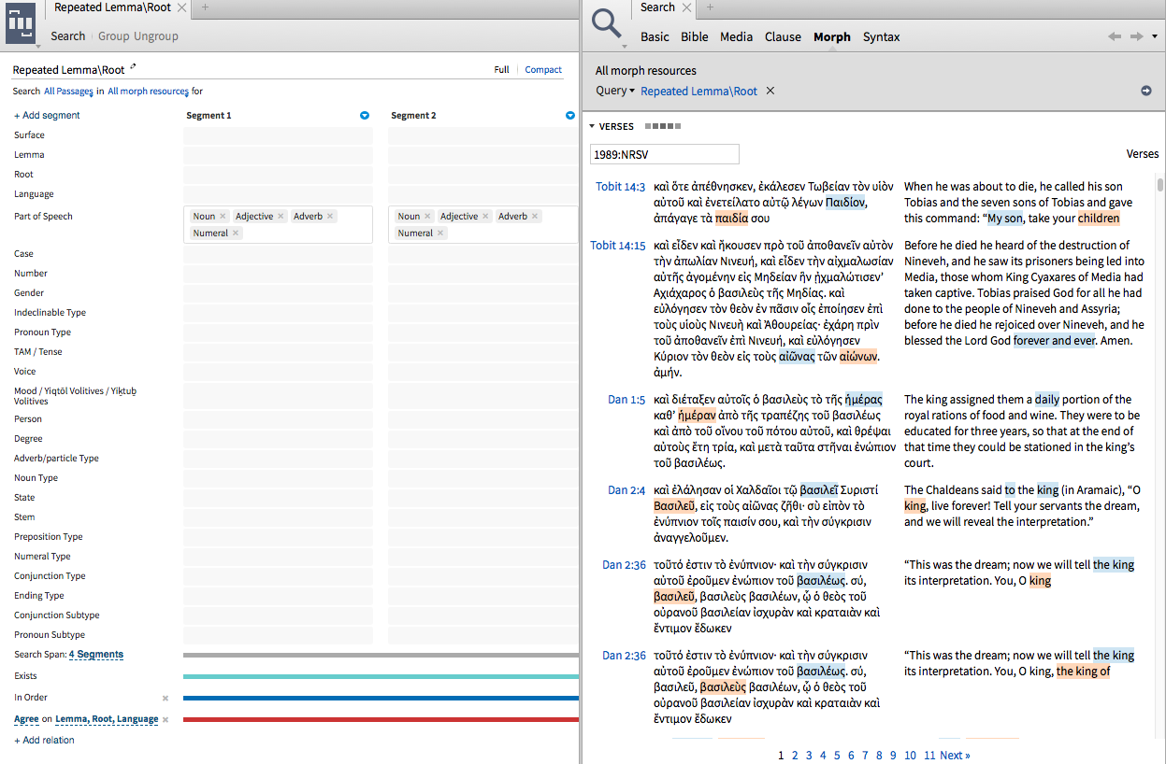The width and height of the screenshot is (1166, 764).
Task: Add a new tab beside Repeated Lemma\Root
Action: click(x=206, y=7)
